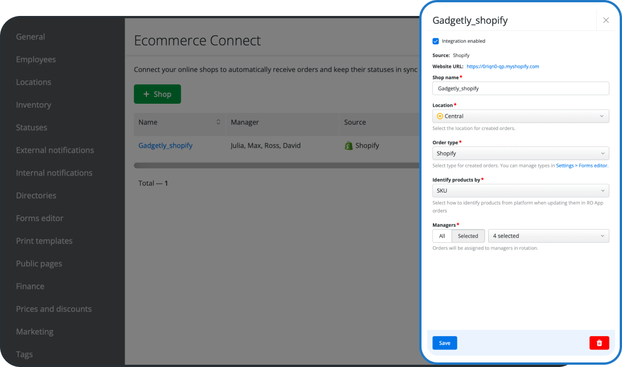
Task: Save the shop integration settings
Action: coord(444,342)
